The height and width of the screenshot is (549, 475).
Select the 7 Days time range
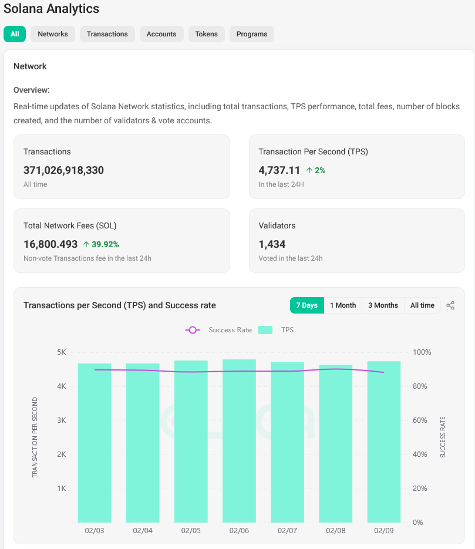pos(306,305)
